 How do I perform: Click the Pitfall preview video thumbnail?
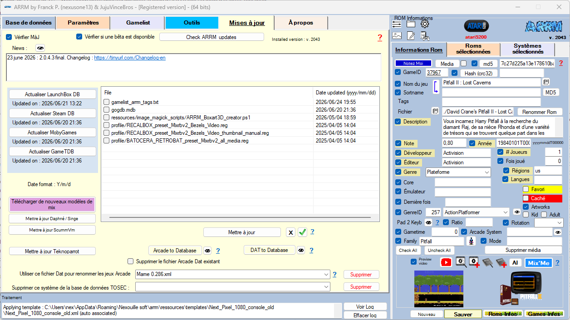[x=438, y=289]
